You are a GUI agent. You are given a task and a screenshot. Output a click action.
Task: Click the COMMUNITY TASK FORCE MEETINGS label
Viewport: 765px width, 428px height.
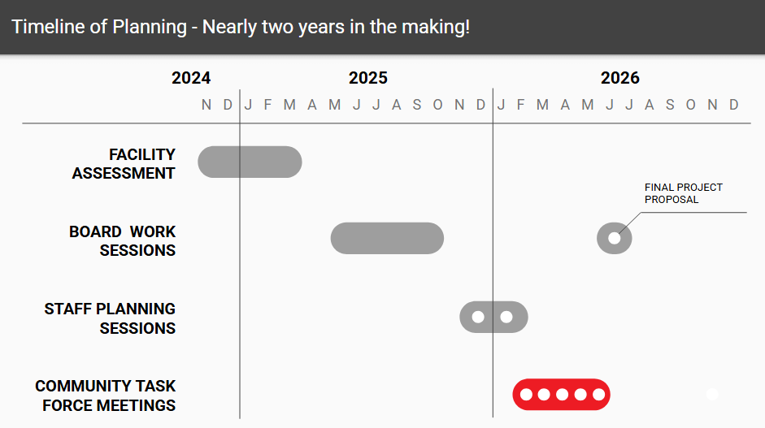click(x=105, y=396)
